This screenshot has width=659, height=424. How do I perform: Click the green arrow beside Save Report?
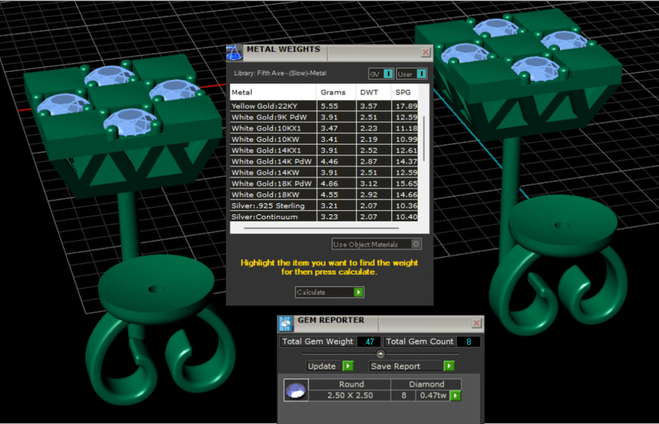[449, 366]
